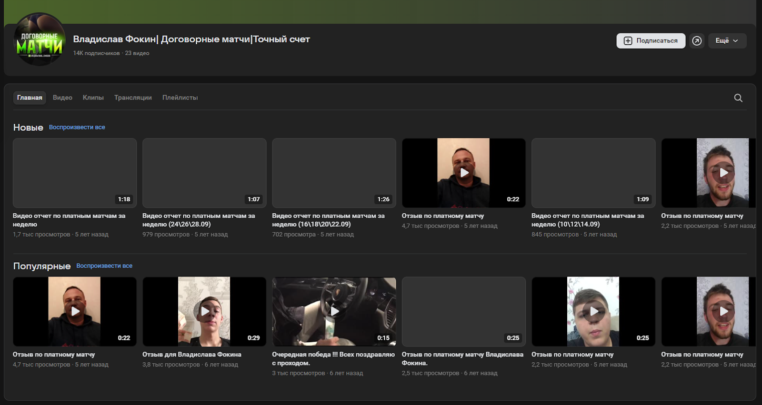The image size is (762, 405).
Task: Open the Клипы tab
Action: click(93, 98)
